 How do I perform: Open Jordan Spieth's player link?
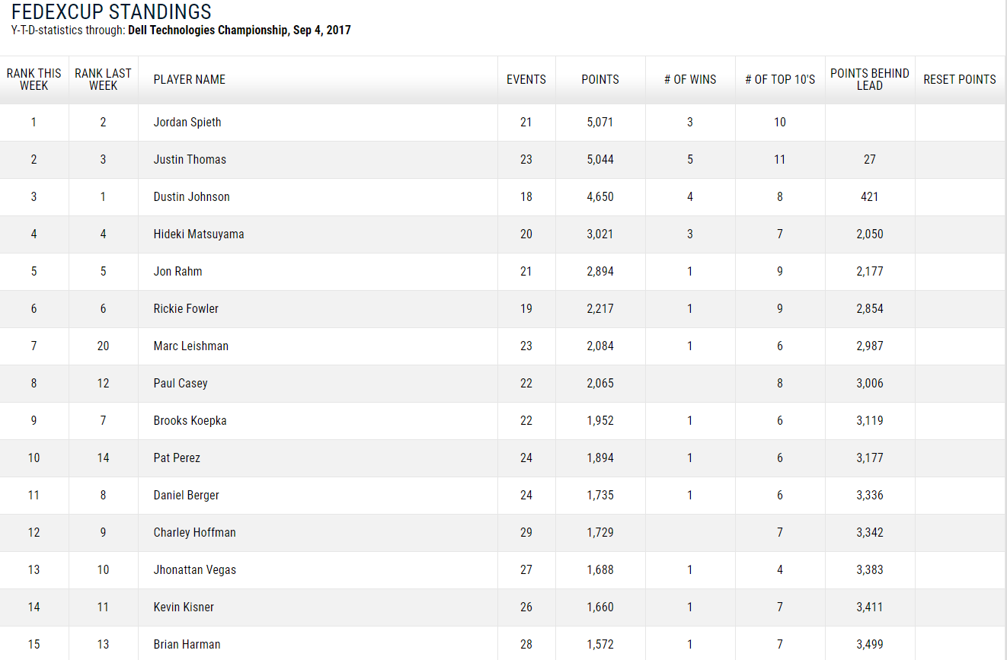(x=187, y=123)
